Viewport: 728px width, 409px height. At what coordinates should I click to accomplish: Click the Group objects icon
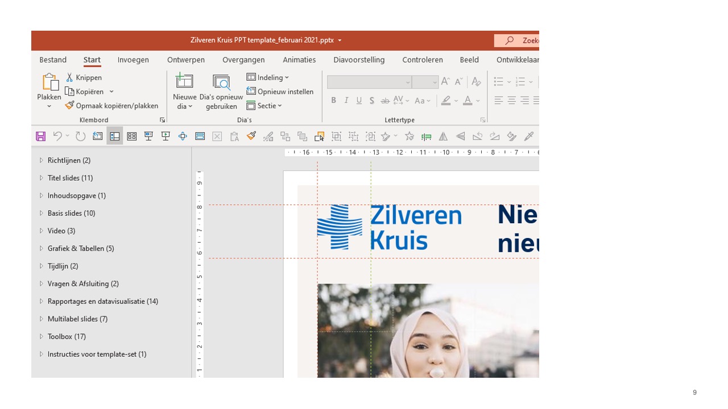click(336, 136)
